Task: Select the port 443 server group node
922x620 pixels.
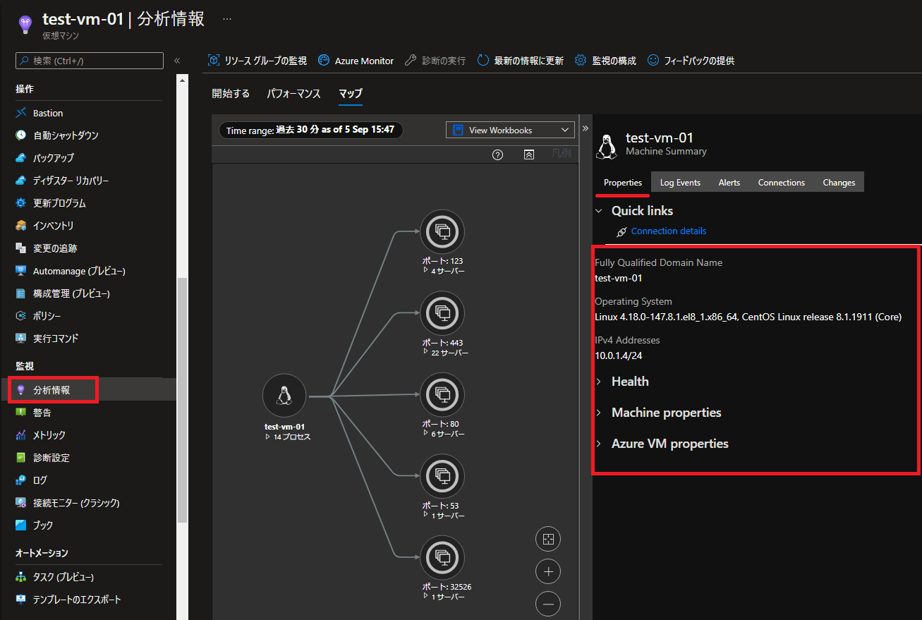Action: pos(442,314)
